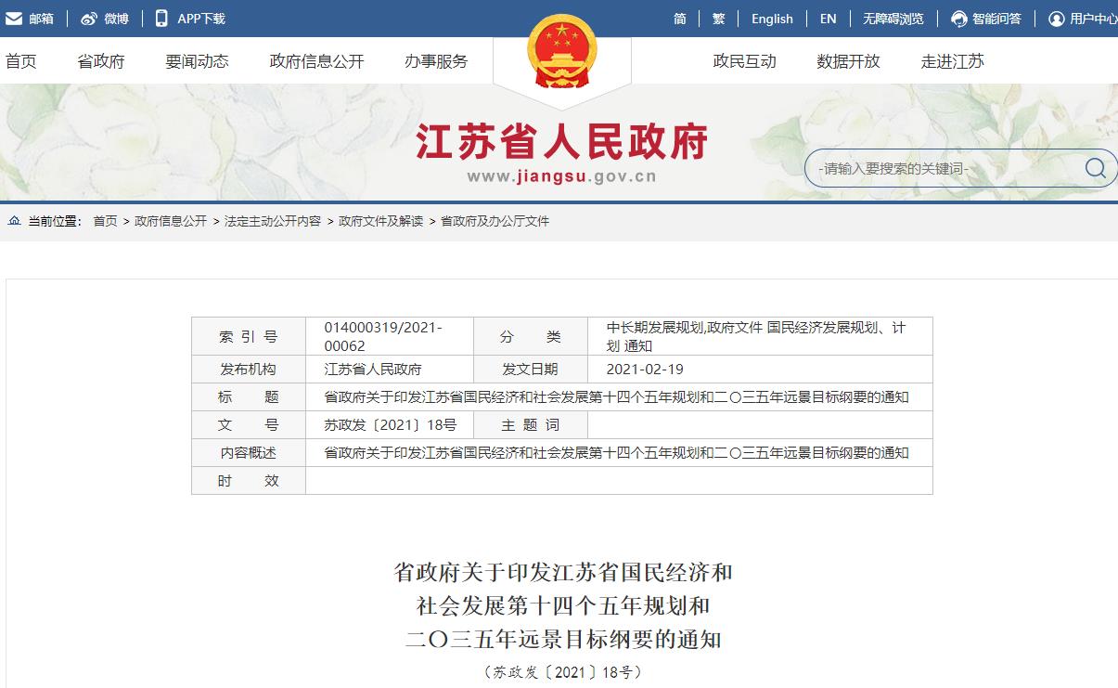The width and height of the screenshot is (1118, 688).
Task: Click 无障碍浏览 accessibility link
Action: tap(893, 19)
